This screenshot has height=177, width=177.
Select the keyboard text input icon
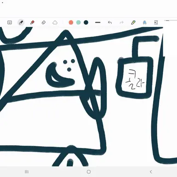click(x=10, y=23)
